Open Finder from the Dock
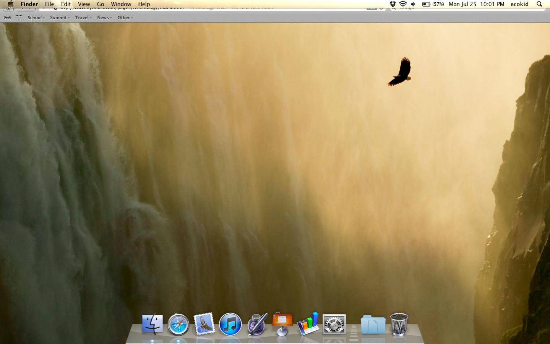Screen dimensions: 550x344 tap(152, 324)
